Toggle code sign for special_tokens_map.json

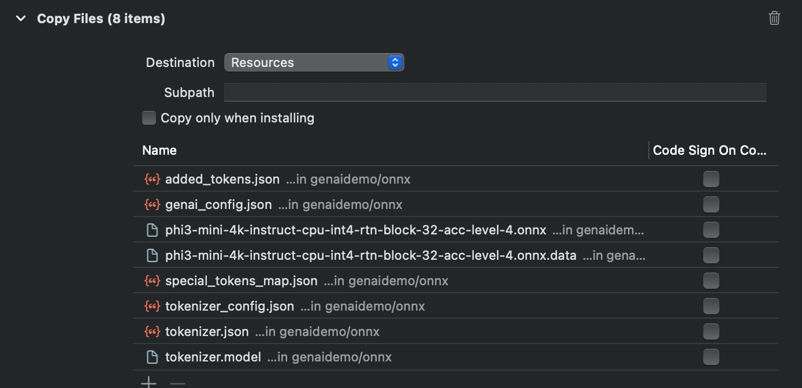pyautogui.click(x=711, y=281)
